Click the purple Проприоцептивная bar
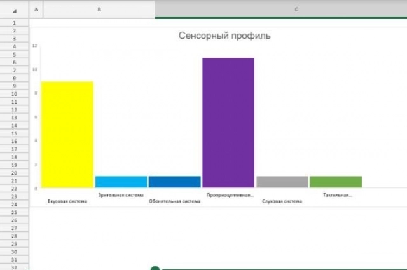 [x=228, y=123]
